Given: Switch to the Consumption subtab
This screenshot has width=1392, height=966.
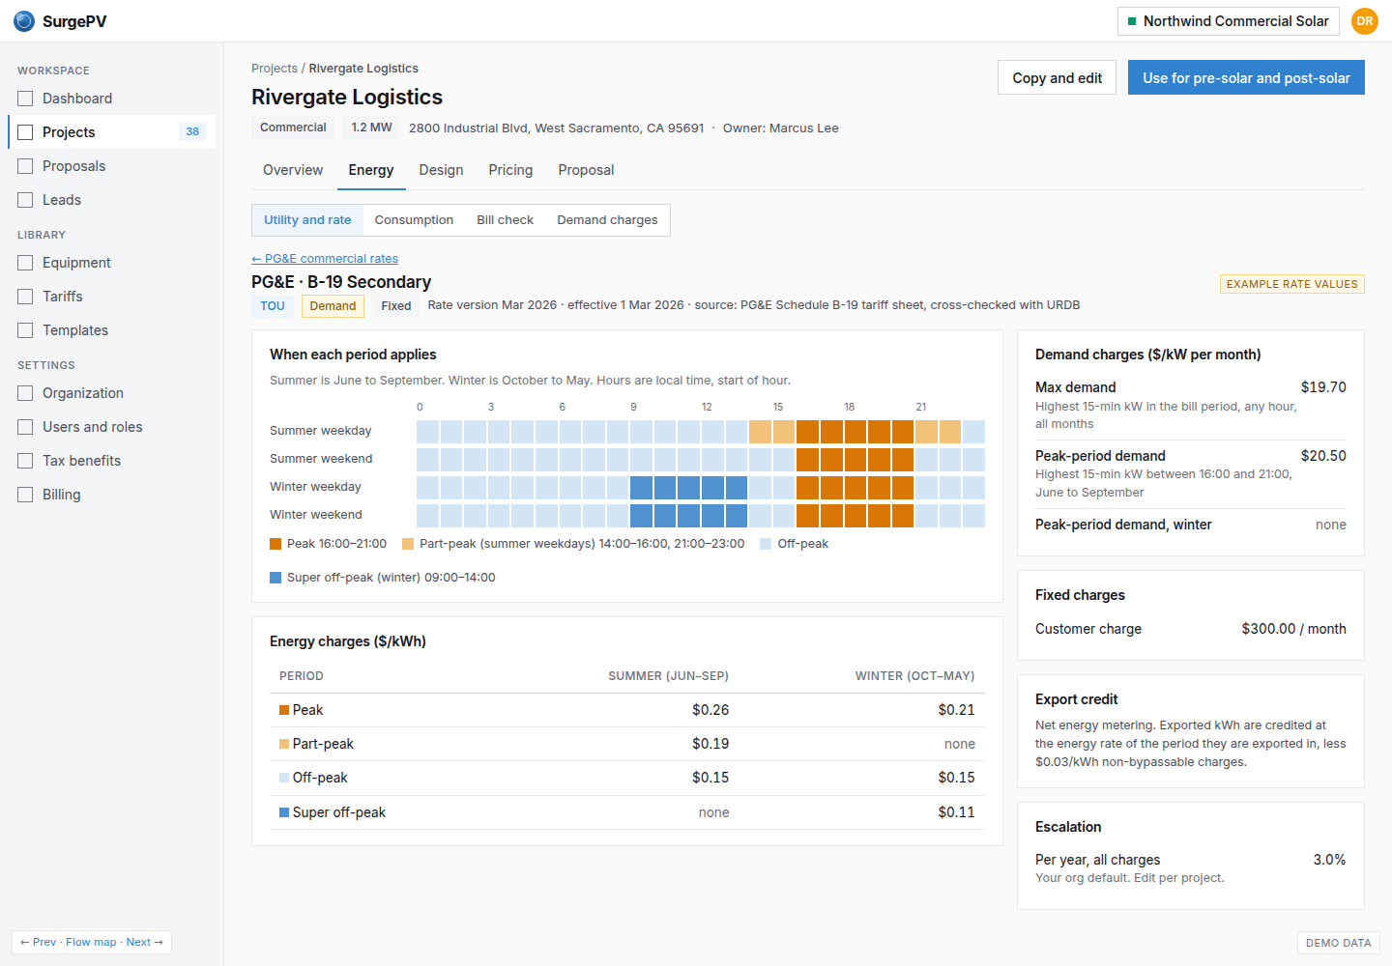Looking at the screenshot, I should click(x=414, y=220).
